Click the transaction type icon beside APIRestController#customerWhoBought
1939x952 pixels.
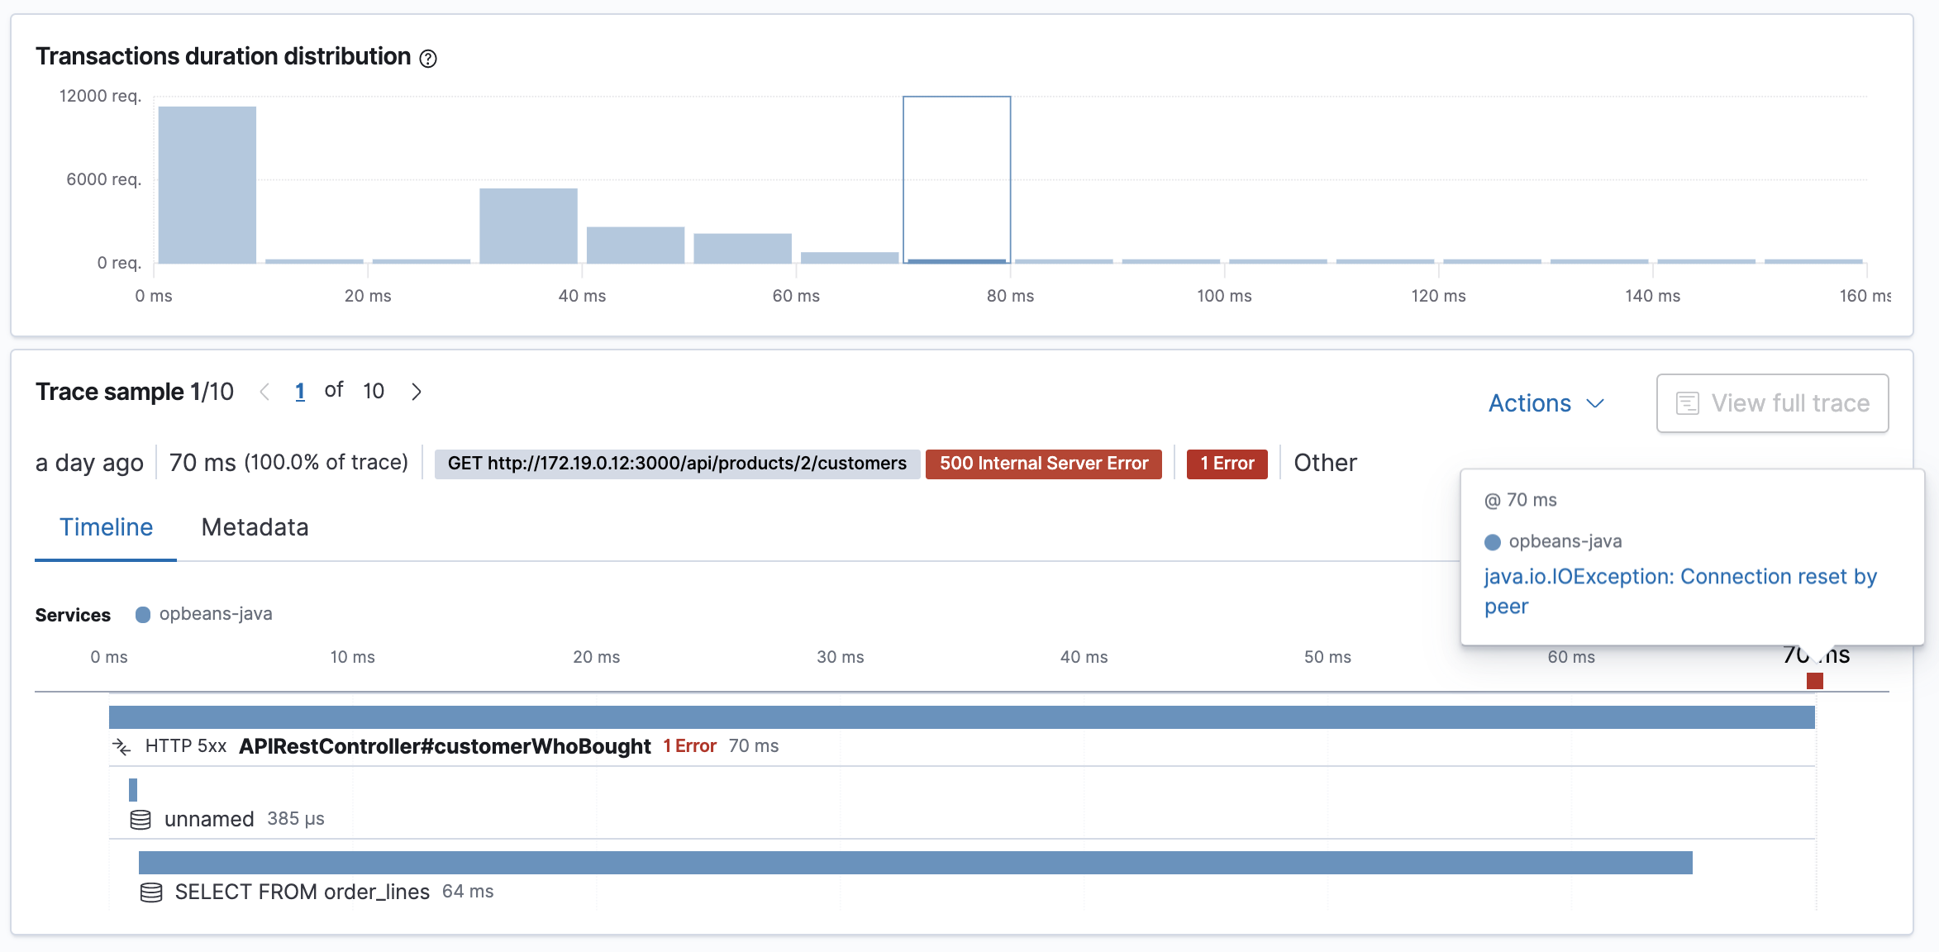point(121,745)
